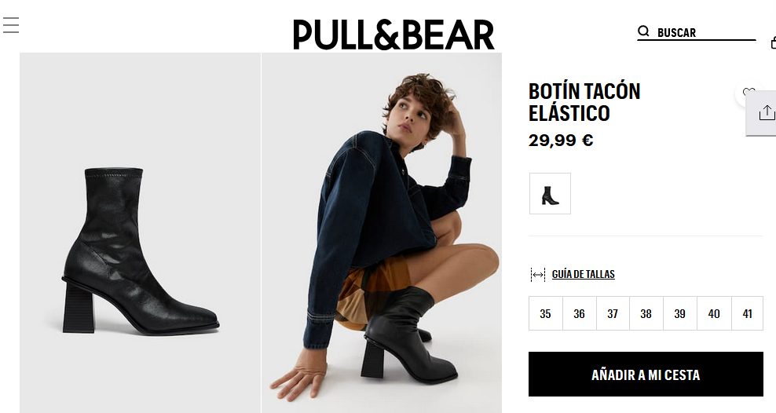This screenshot has height=413, width=776.
Task: Select size 35
Action: pyautogui.click(x=545, y=313)
